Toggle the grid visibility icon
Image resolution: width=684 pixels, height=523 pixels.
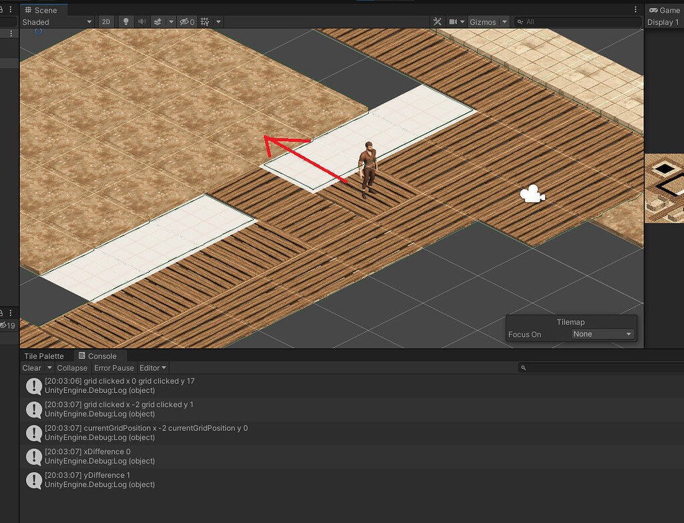(206, 21)
